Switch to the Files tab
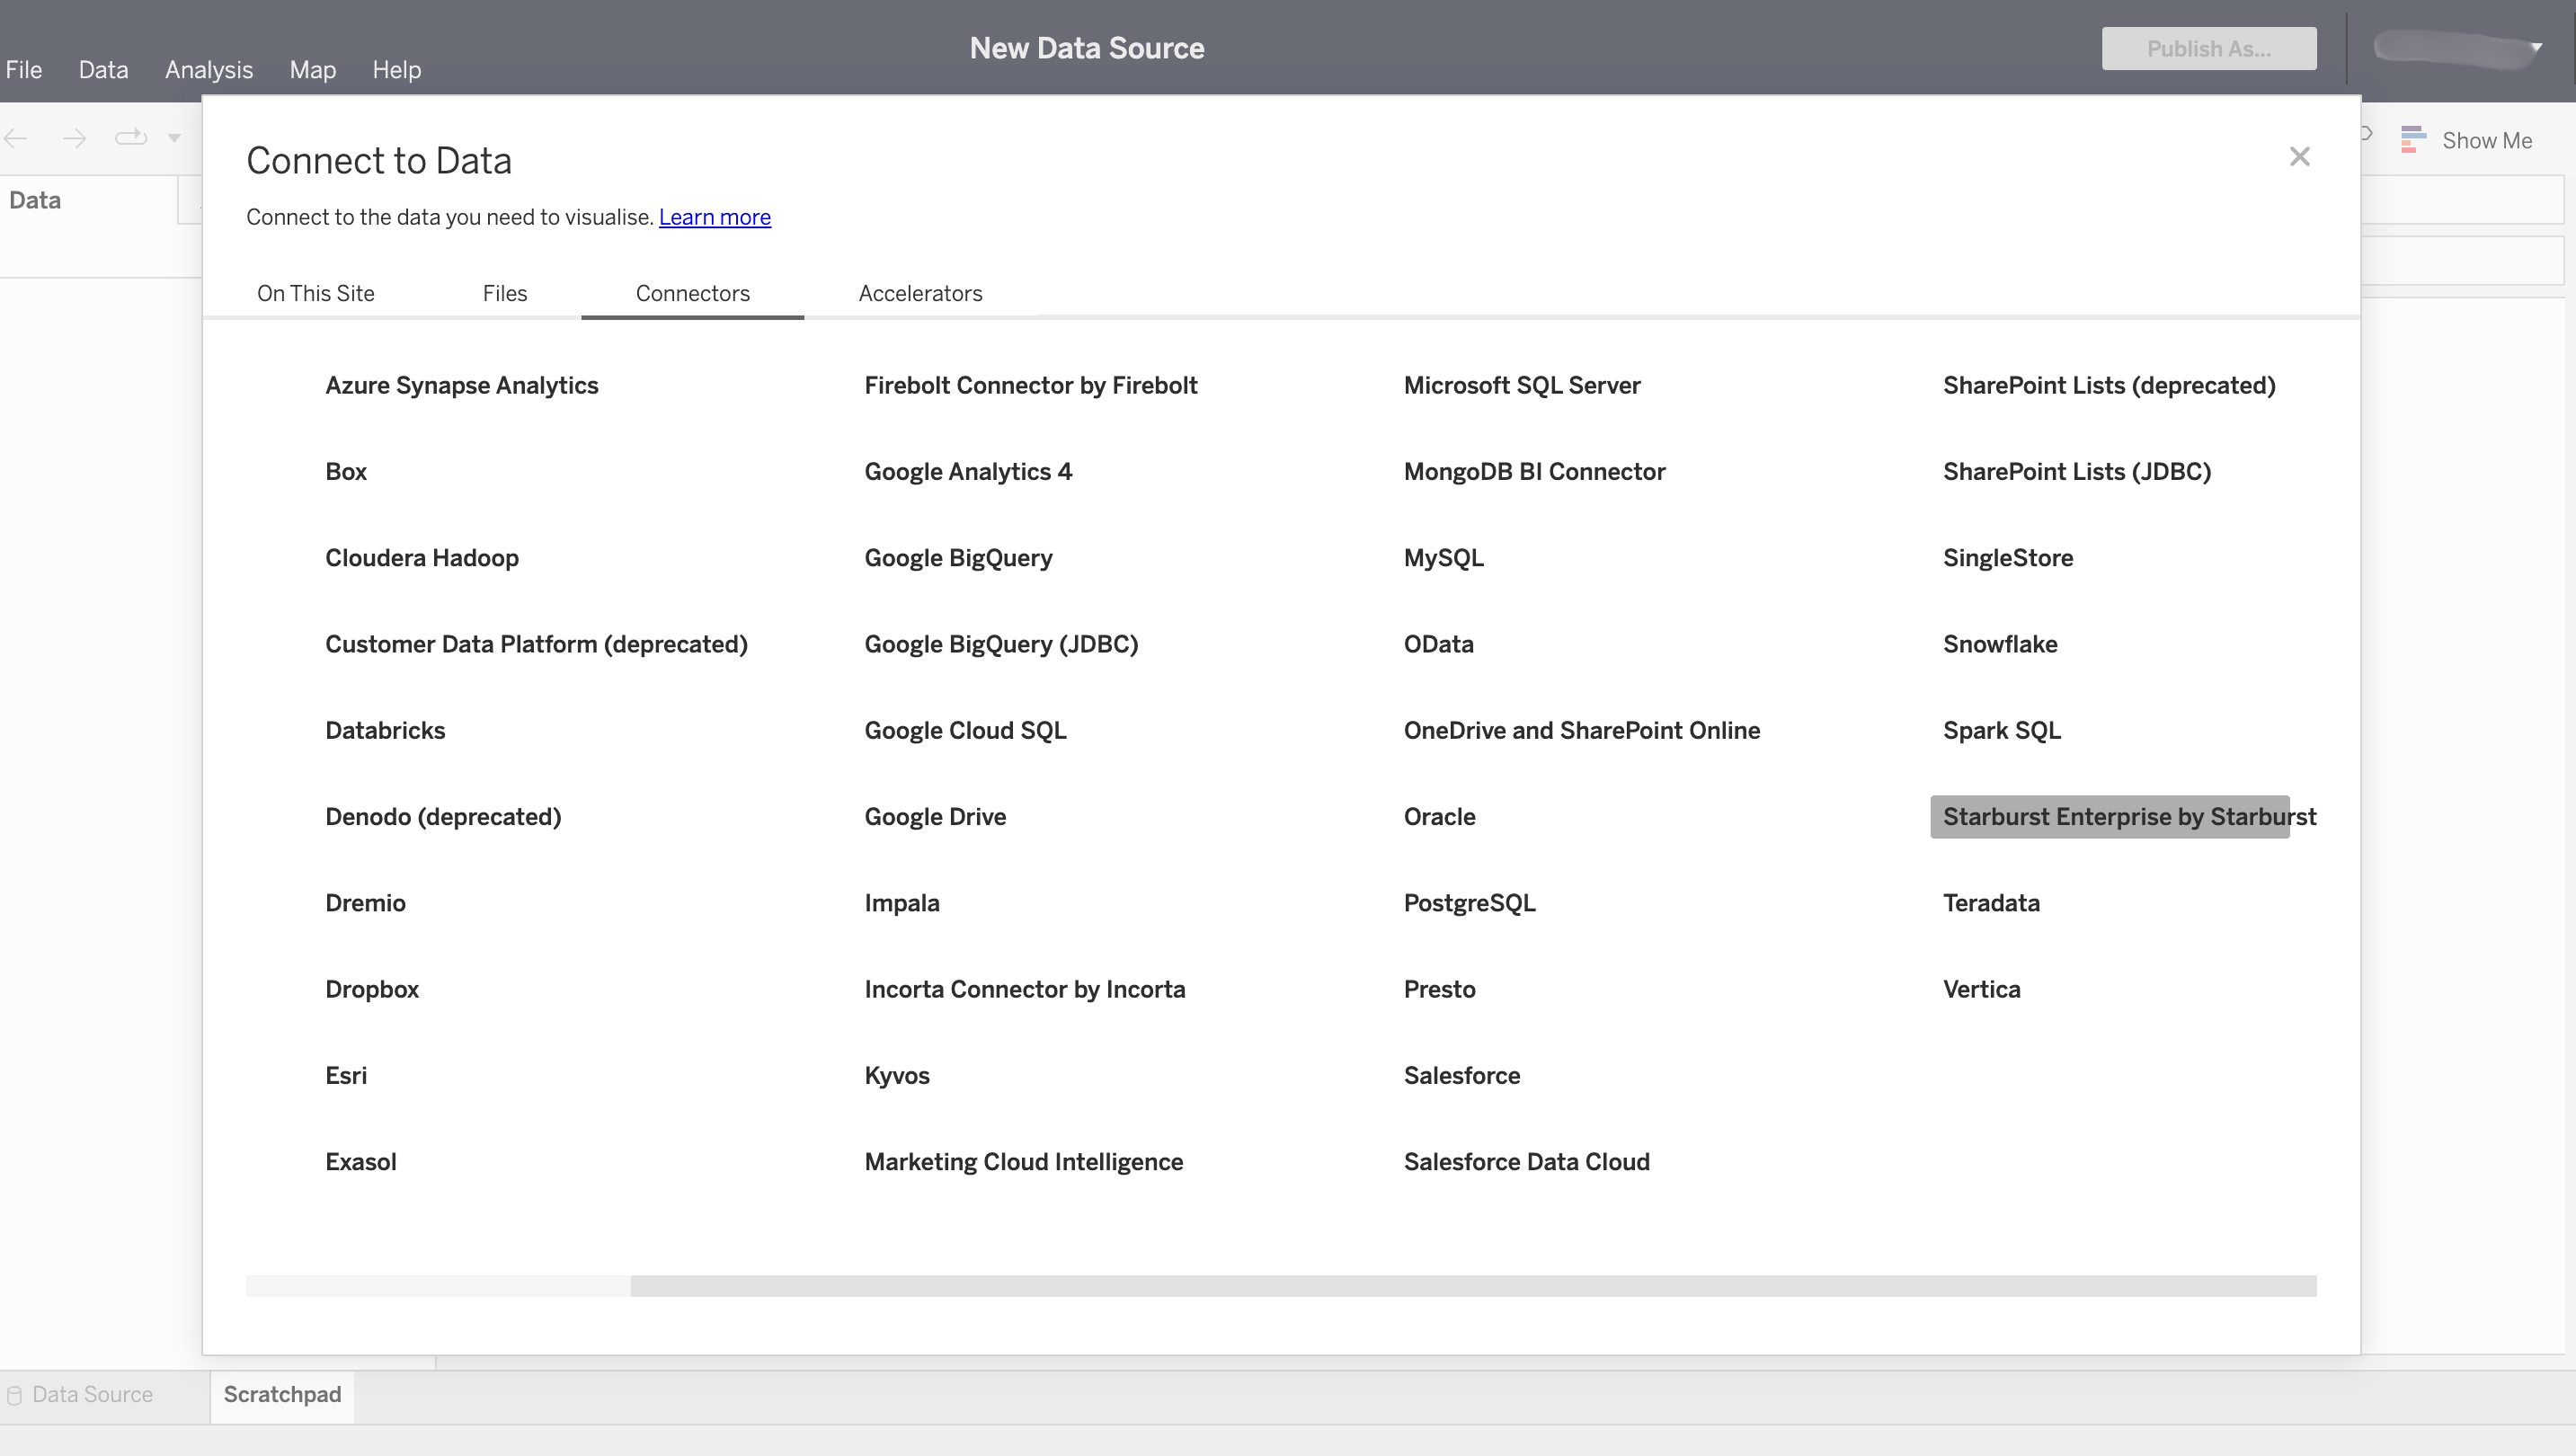2576x1456 pixels. [x=504, y=293]
